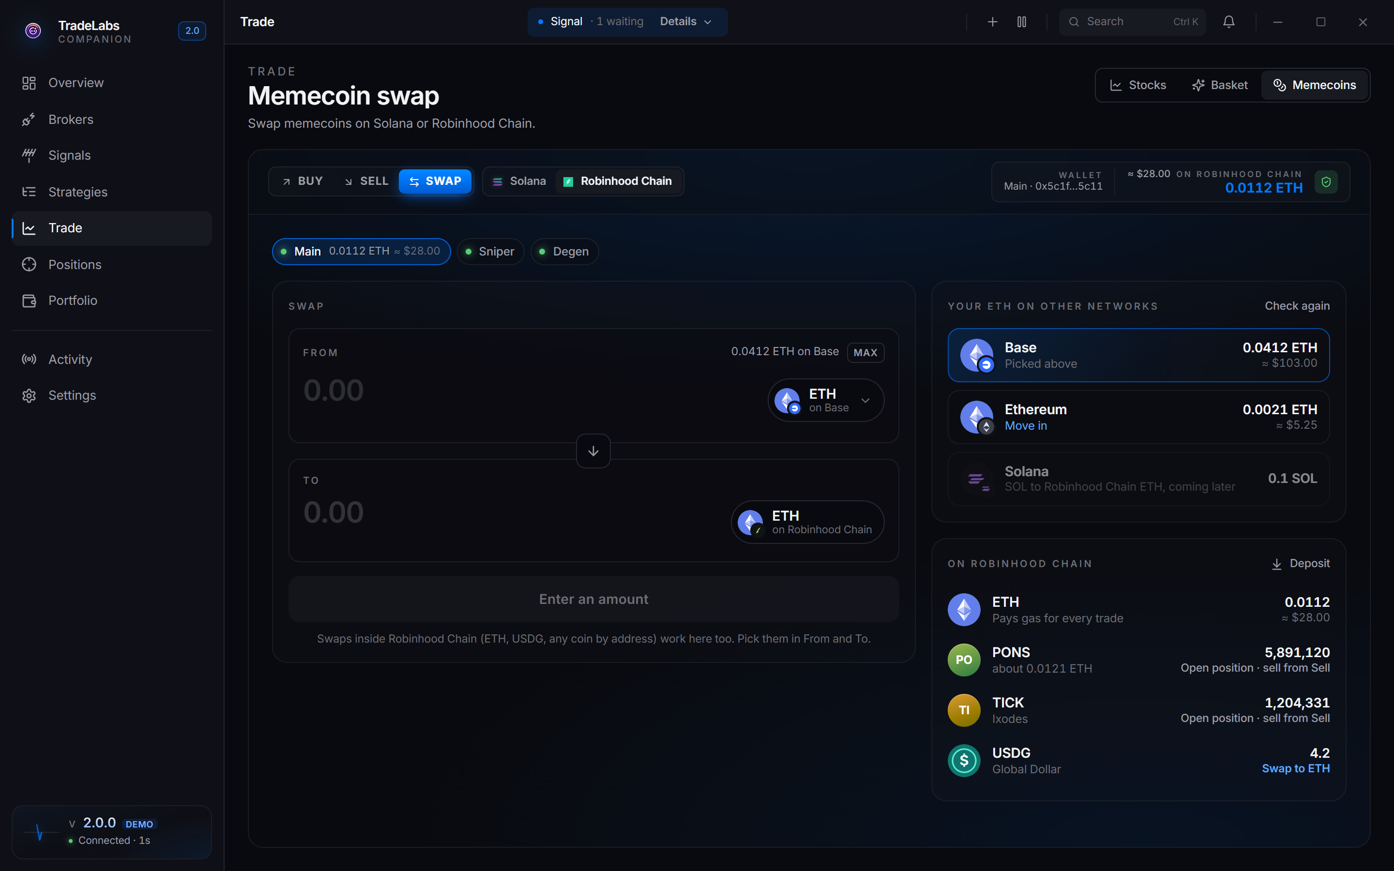Click the From amount field
This screenshot has height=871, width=1394.
point(518,390)
